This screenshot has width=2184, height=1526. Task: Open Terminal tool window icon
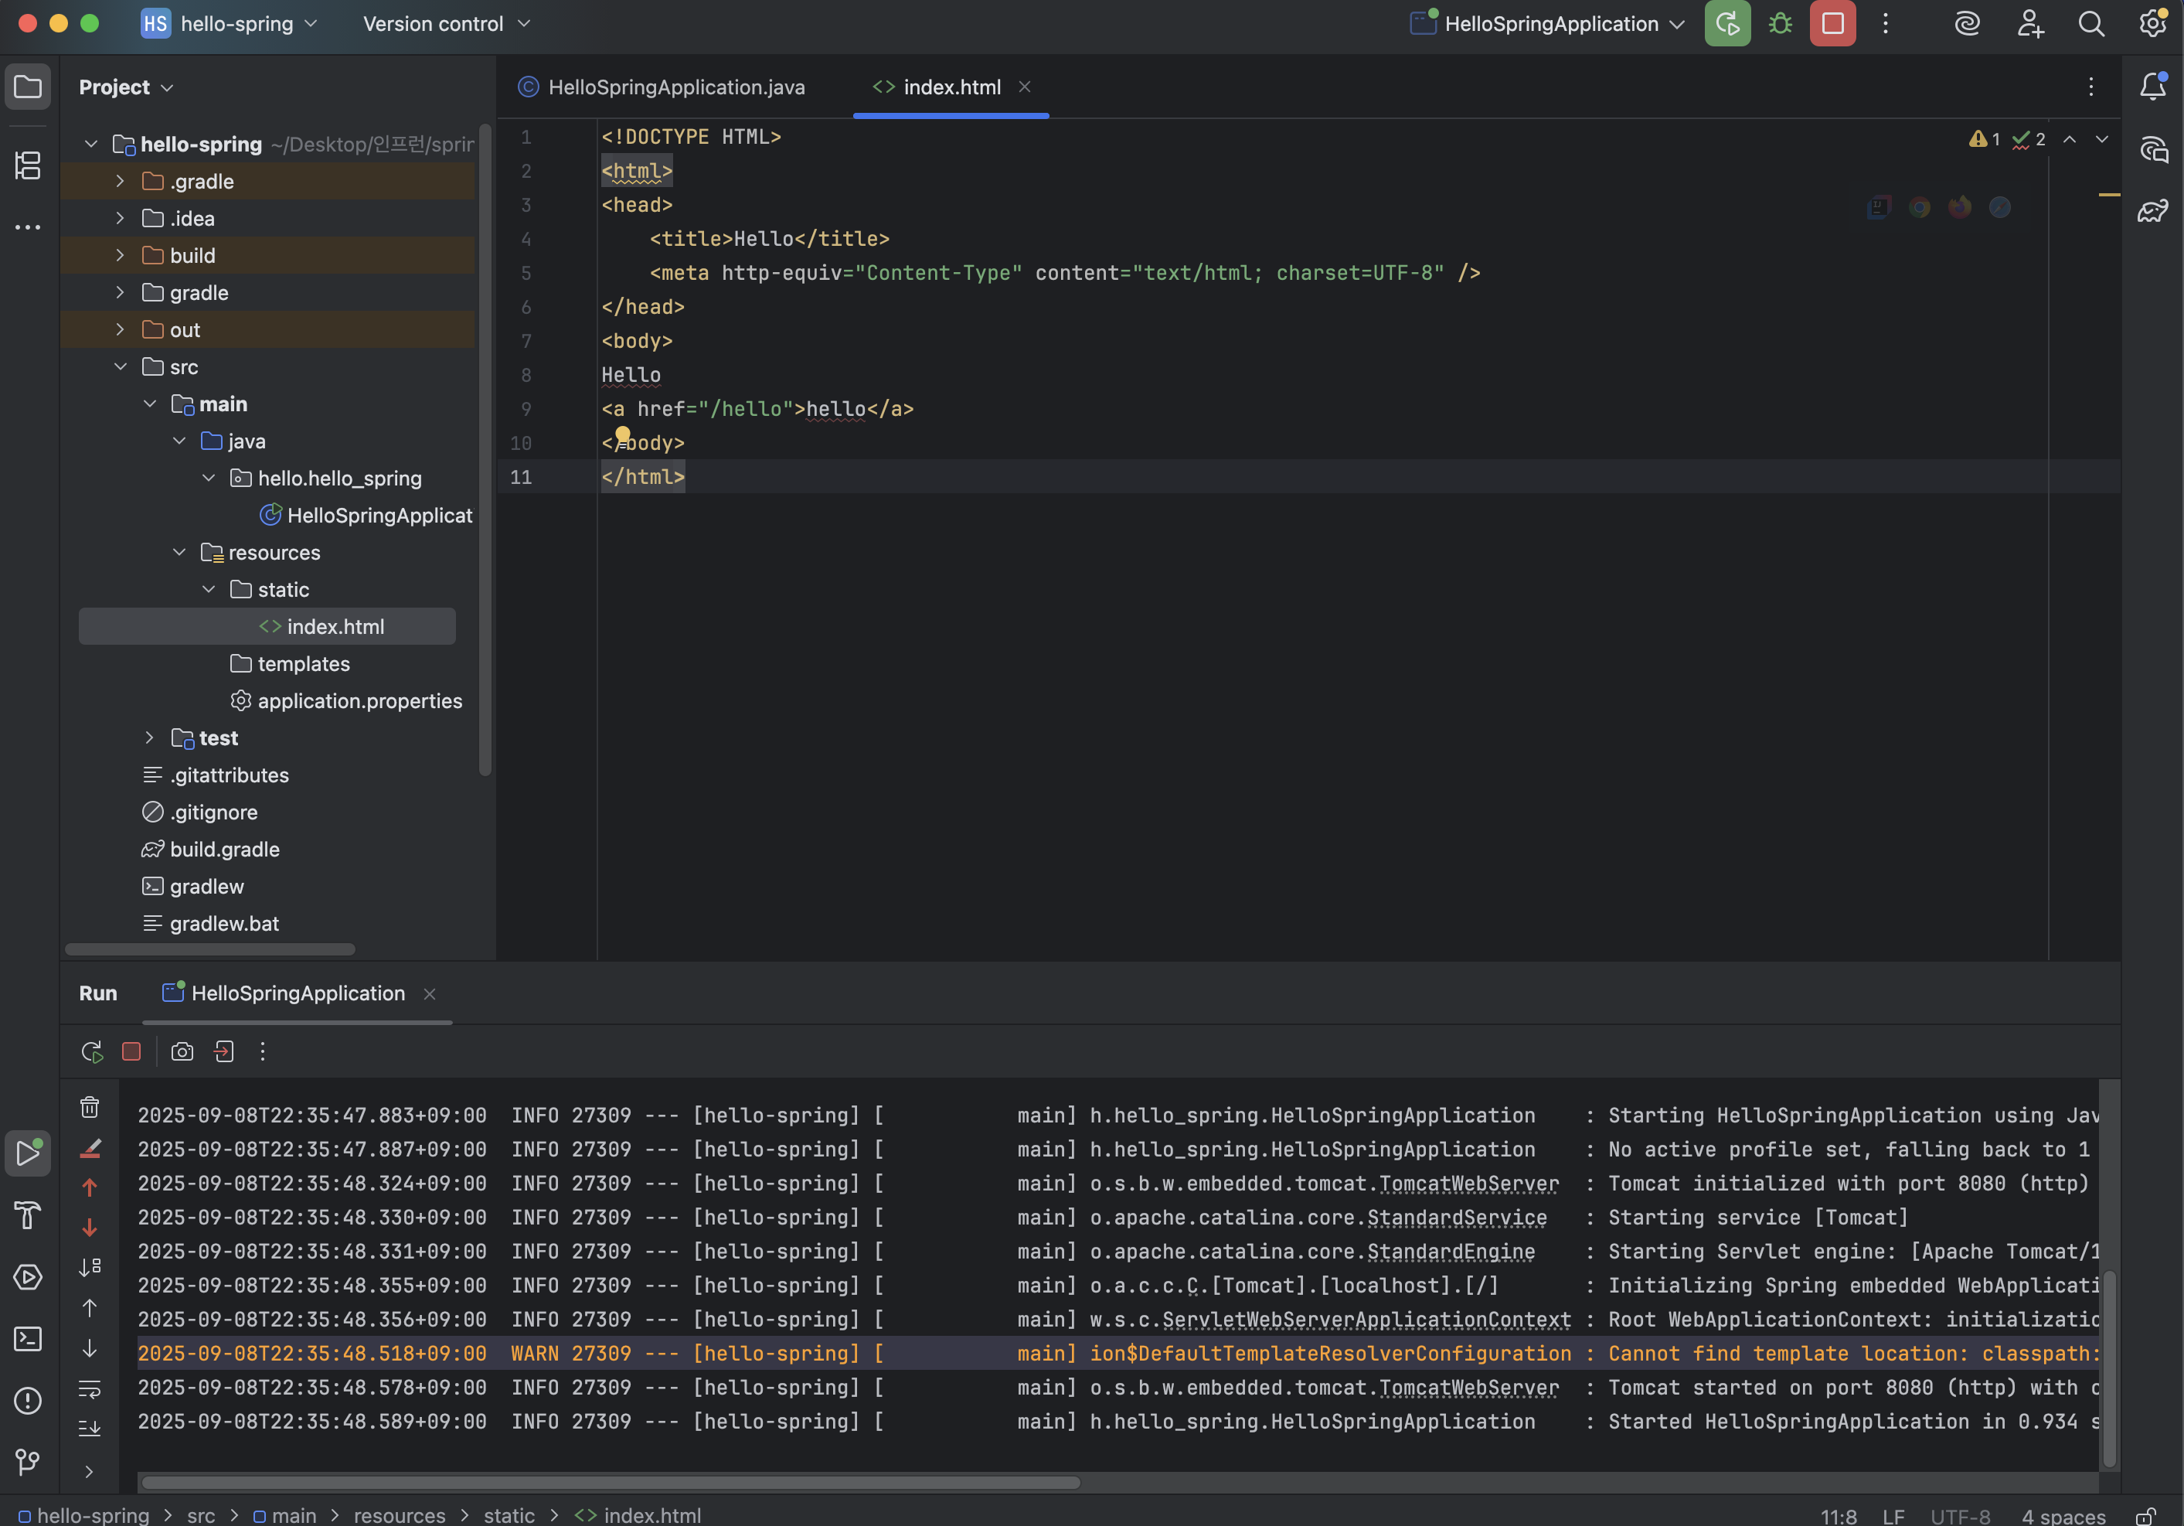[28, 1339]
